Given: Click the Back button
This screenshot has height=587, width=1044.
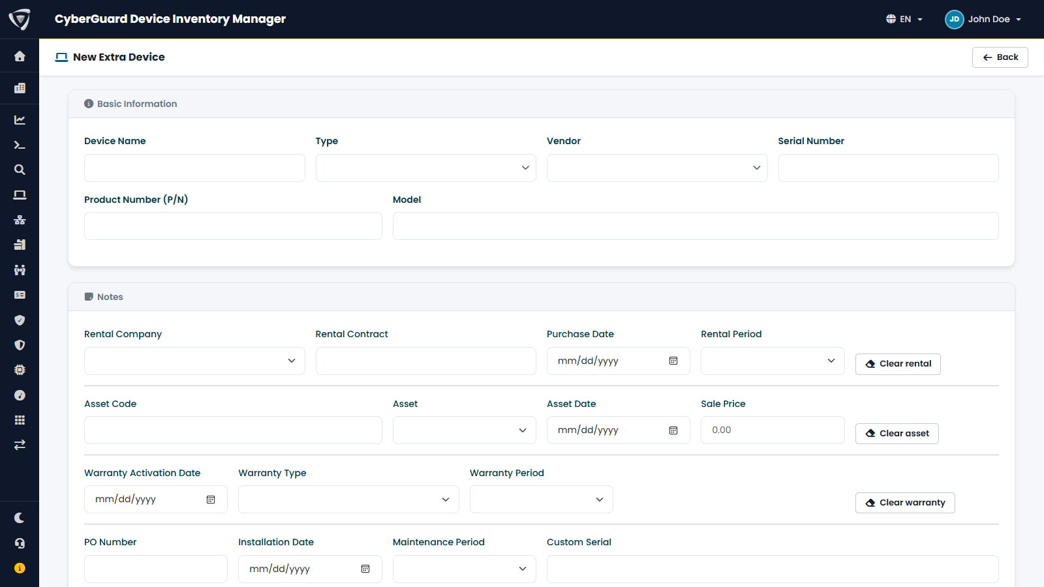Looking at the screenshot, I should (1000, 57).
